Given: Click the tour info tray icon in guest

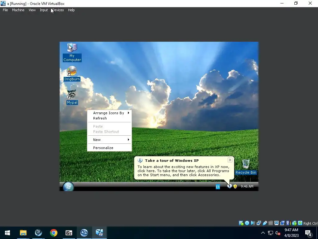Looking at the screenshot, I should (x=229, y=186).
